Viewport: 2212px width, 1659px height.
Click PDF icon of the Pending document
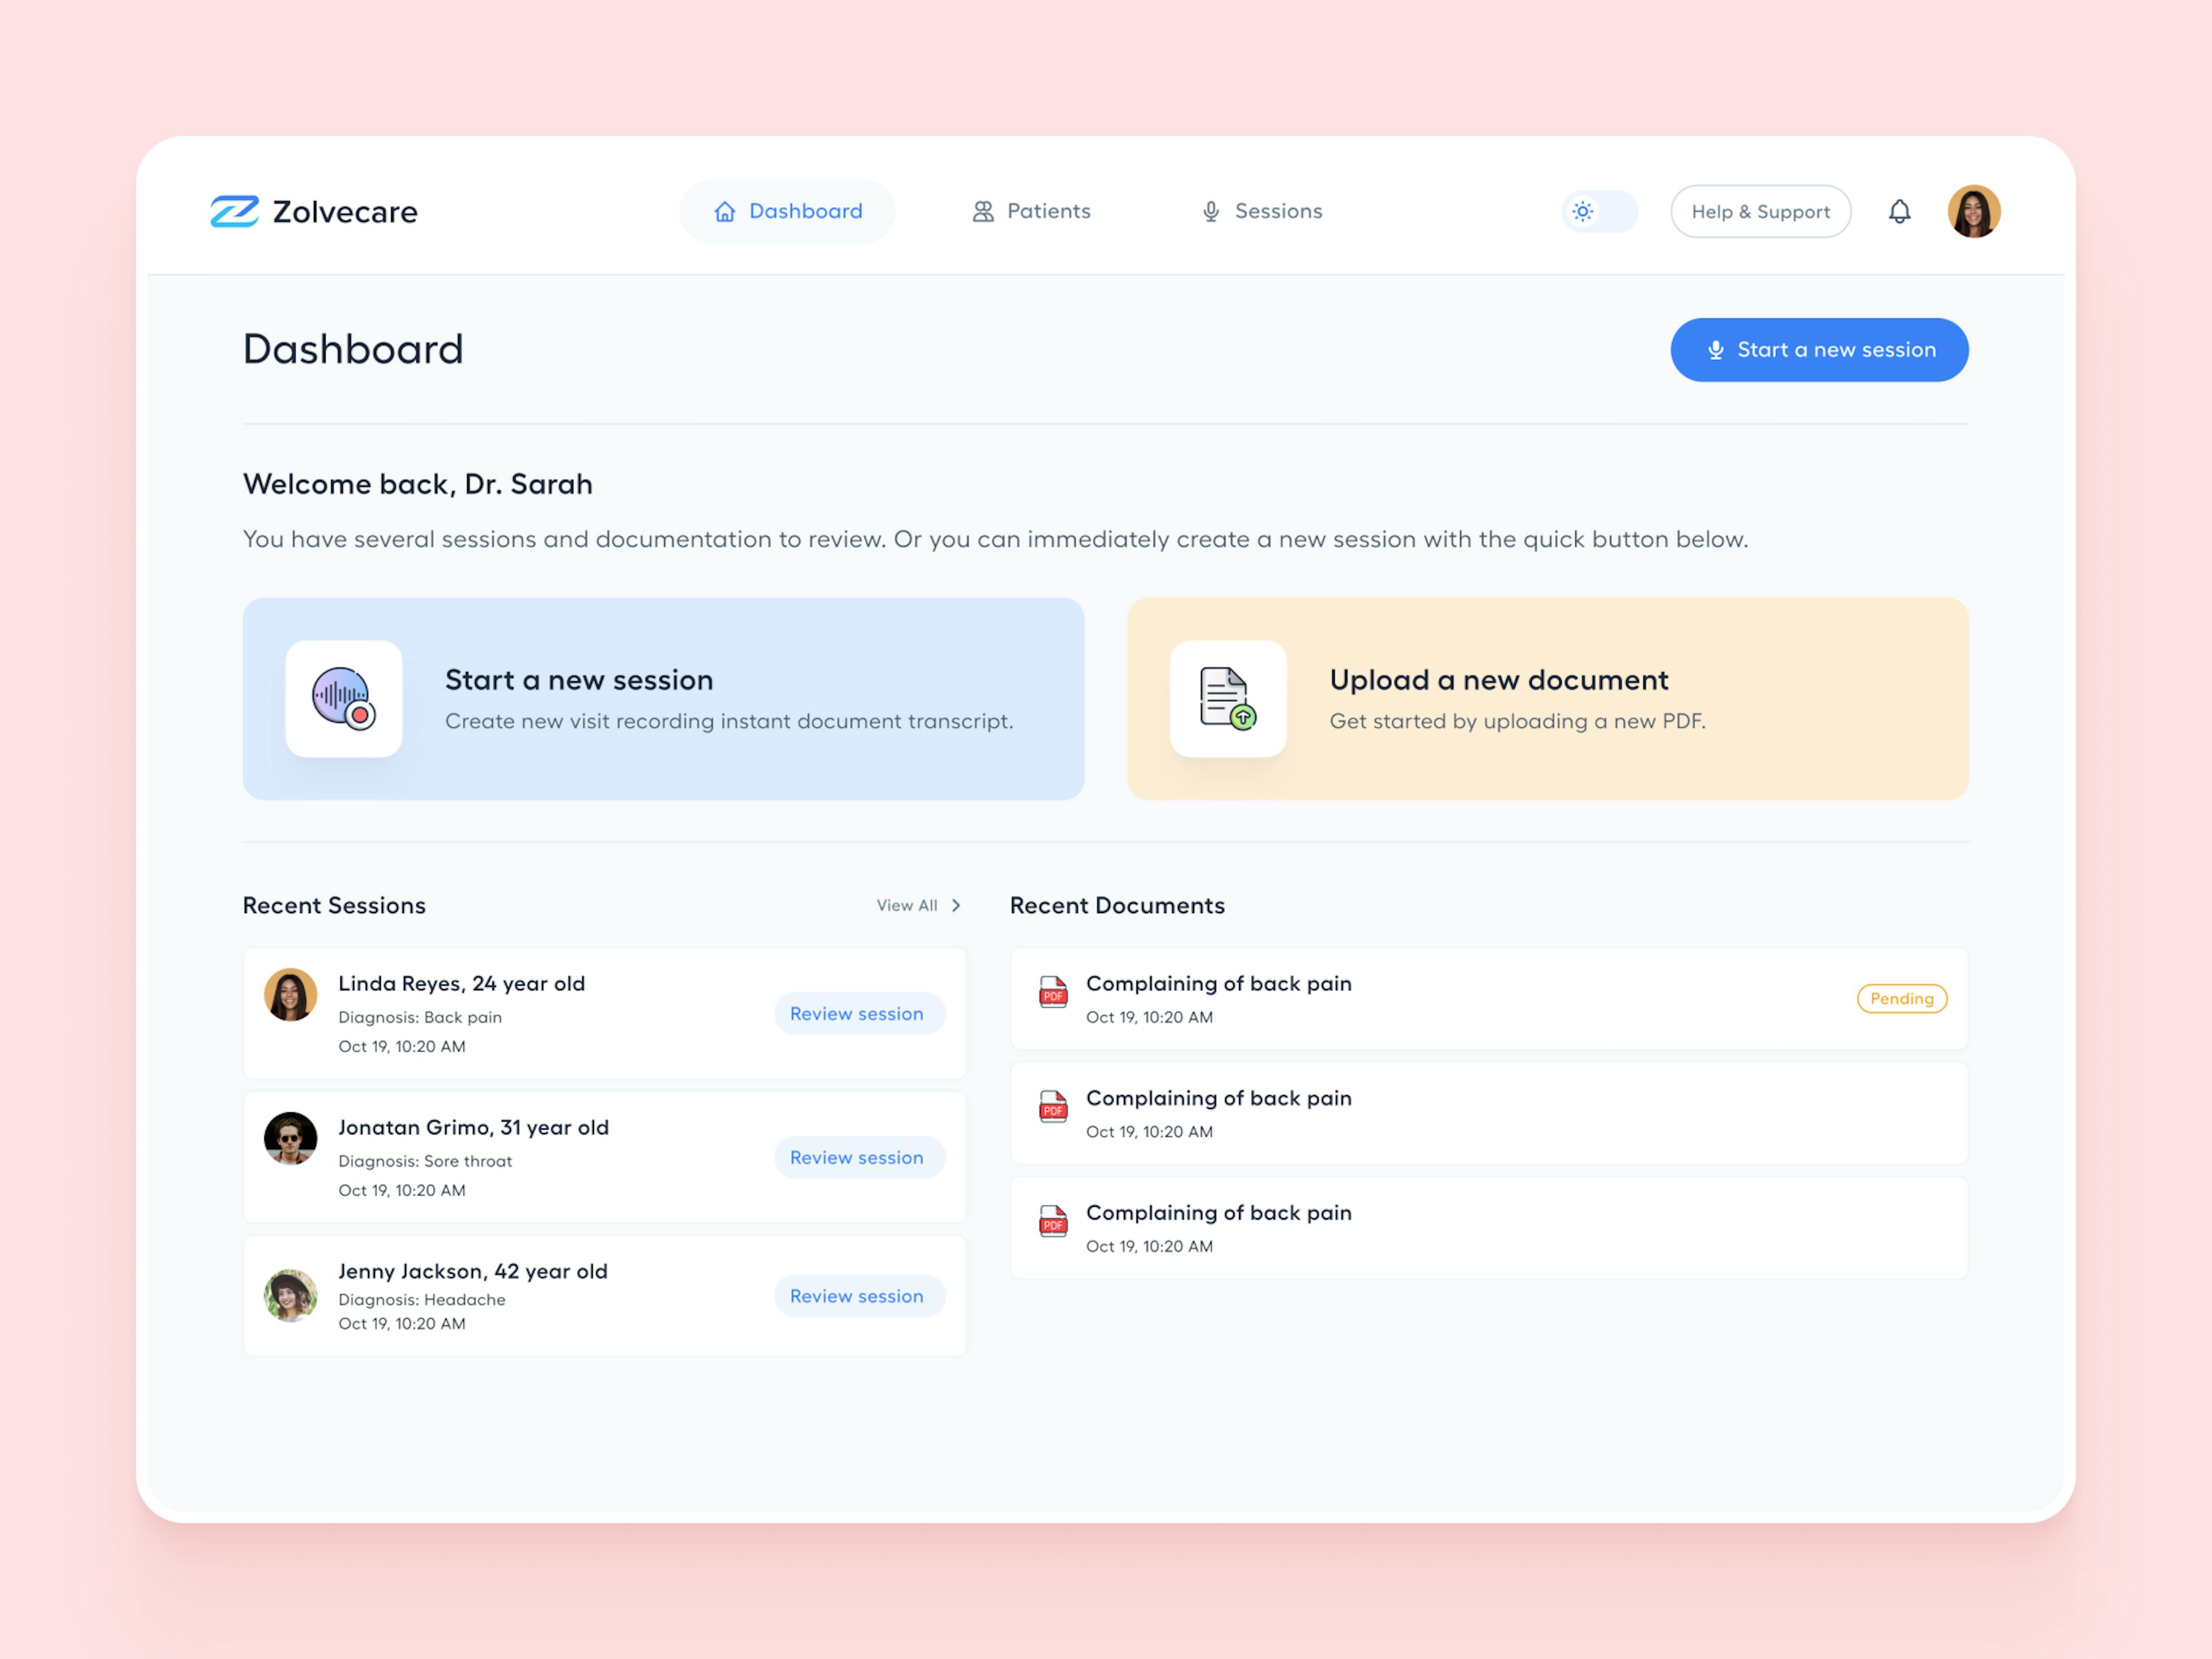[x=1053, y=991]
